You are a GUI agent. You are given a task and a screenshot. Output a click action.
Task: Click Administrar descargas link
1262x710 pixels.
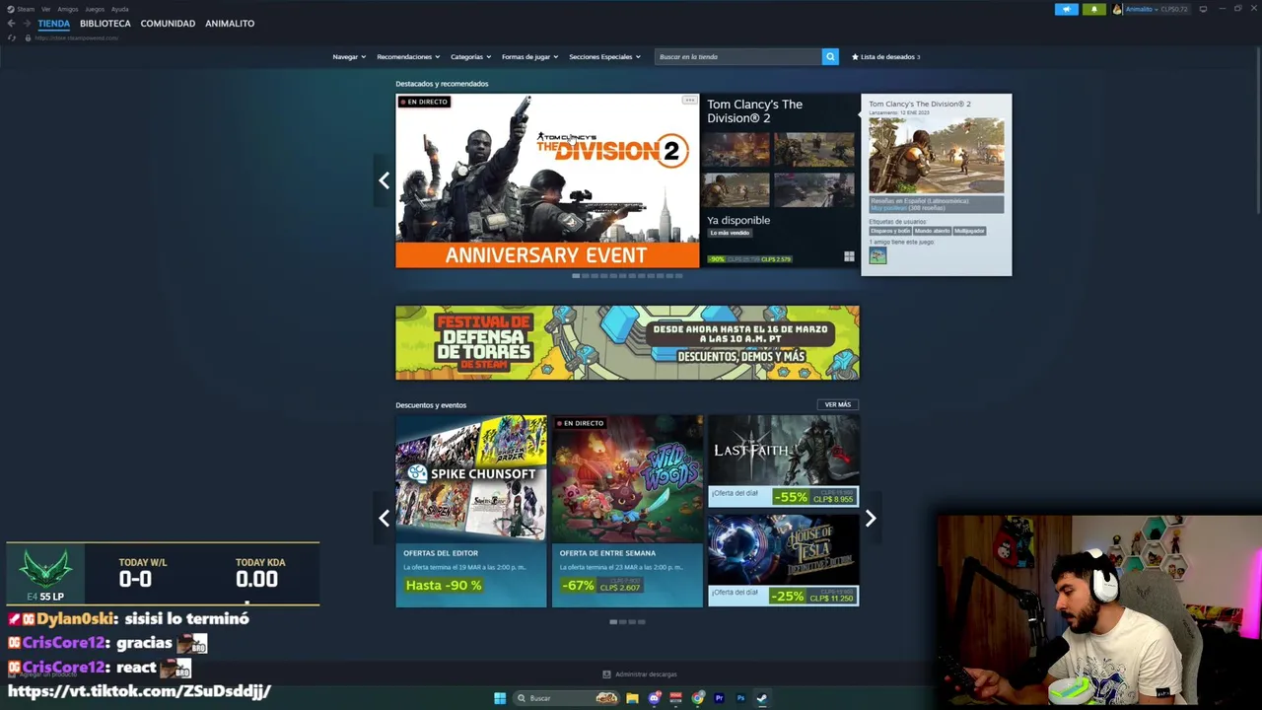646,674
